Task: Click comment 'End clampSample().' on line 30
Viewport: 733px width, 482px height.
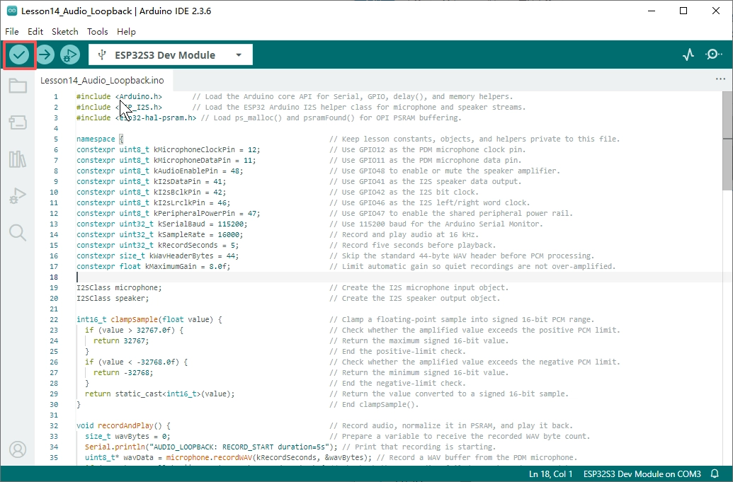Action: pyautogui.click(x=374, y=404)
